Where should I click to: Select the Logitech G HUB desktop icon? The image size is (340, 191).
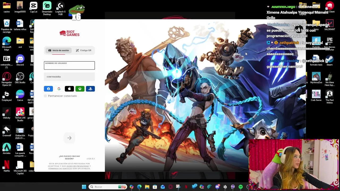pos(60,8)
